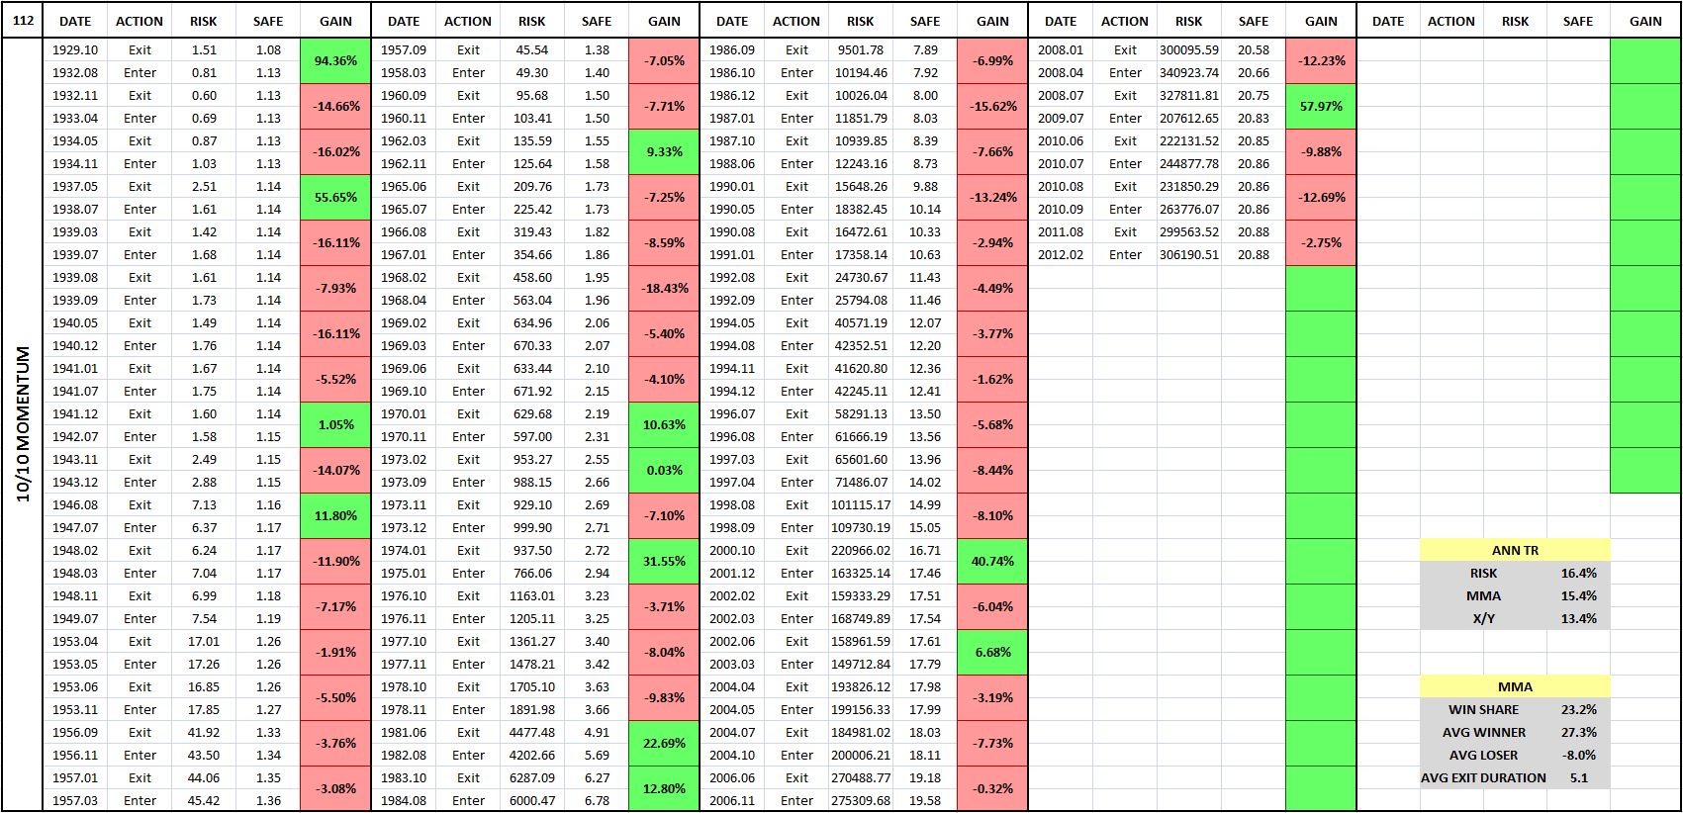Click the 1957.03 date cell
The image size is (1683, 813).
click(x=75, y=801)
